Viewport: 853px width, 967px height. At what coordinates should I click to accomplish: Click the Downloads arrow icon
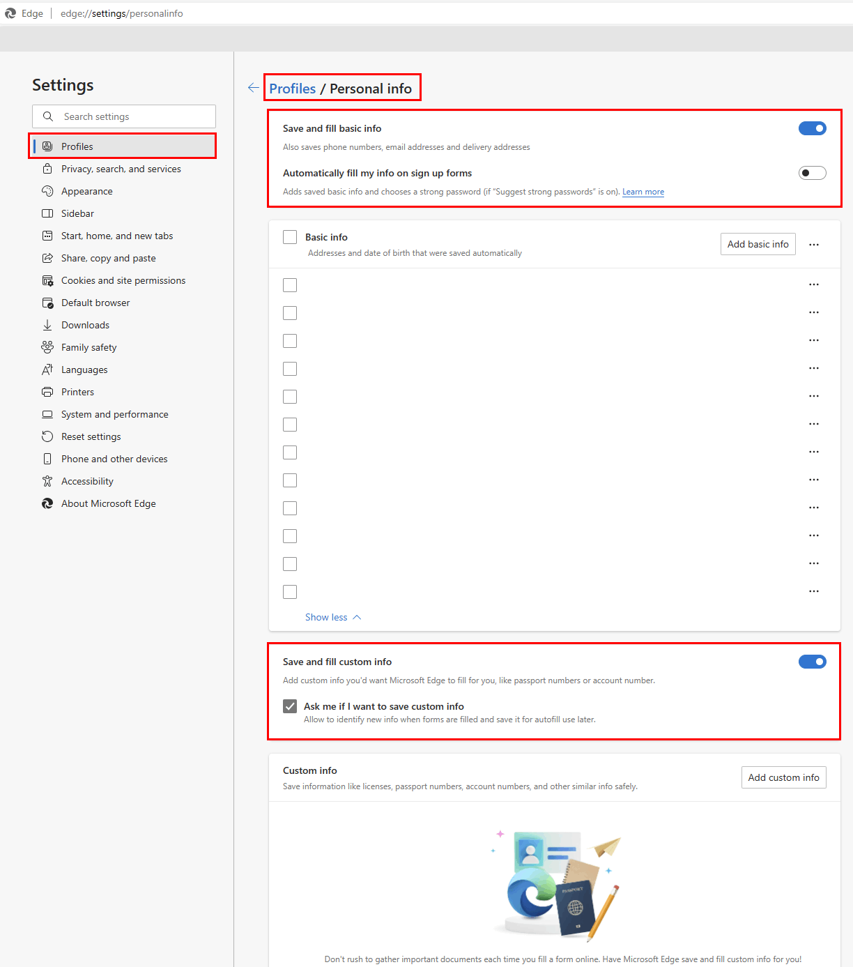[x=47, y=325]
